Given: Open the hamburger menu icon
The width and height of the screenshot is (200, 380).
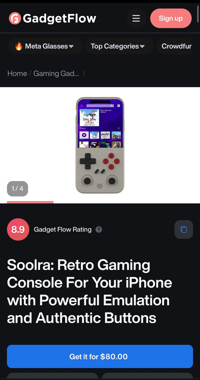Looking at the screenshot, I should coord(136,18).
